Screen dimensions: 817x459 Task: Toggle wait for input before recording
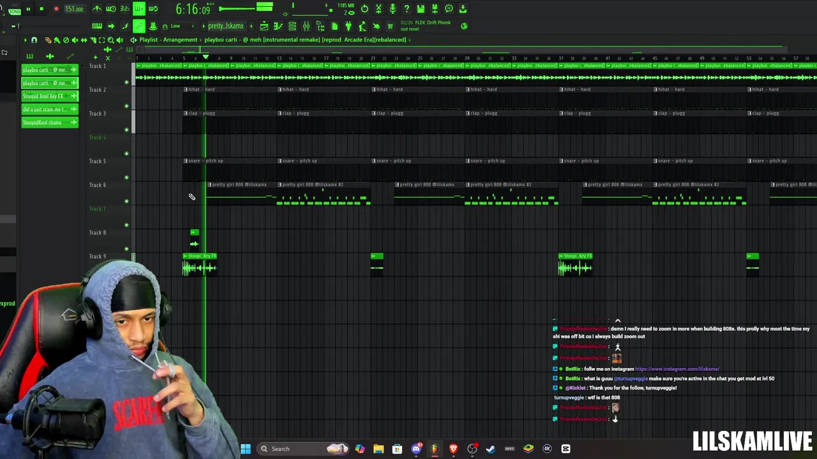coord(110,9)
